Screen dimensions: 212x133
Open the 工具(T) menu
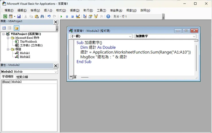pyautogui.click(x=101, y=10)
